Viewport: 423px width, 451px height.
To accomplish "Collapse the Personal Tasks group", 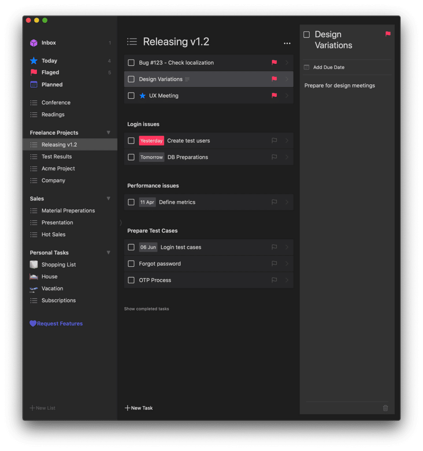I will [x=108, y=253].
